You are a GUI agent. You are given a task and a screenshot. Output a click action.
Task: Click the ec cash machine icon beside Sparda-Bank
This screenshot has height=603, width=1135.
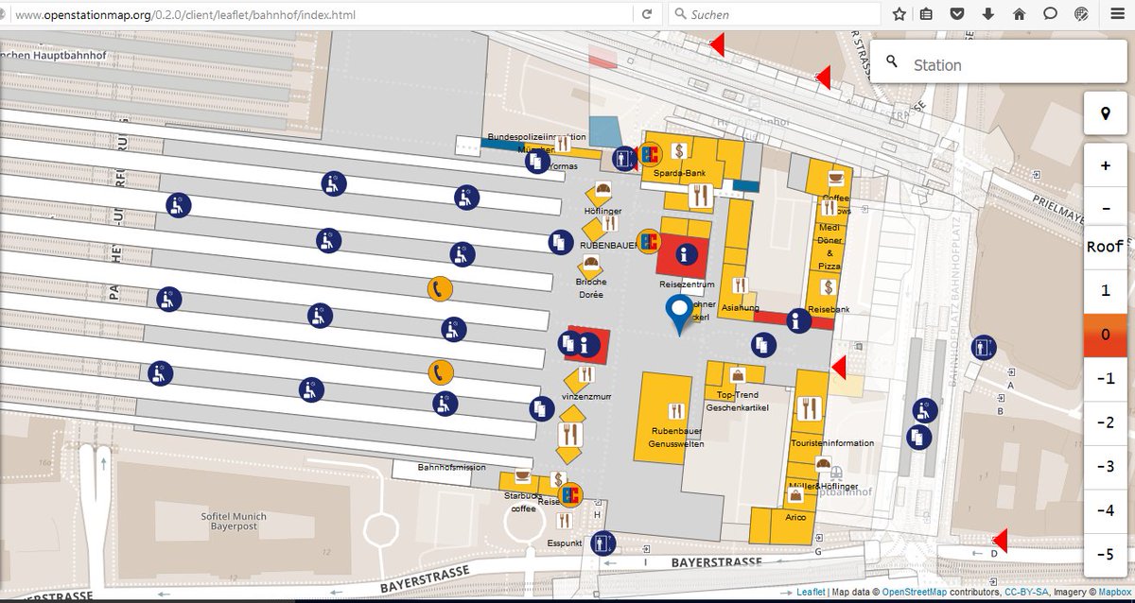651,151
